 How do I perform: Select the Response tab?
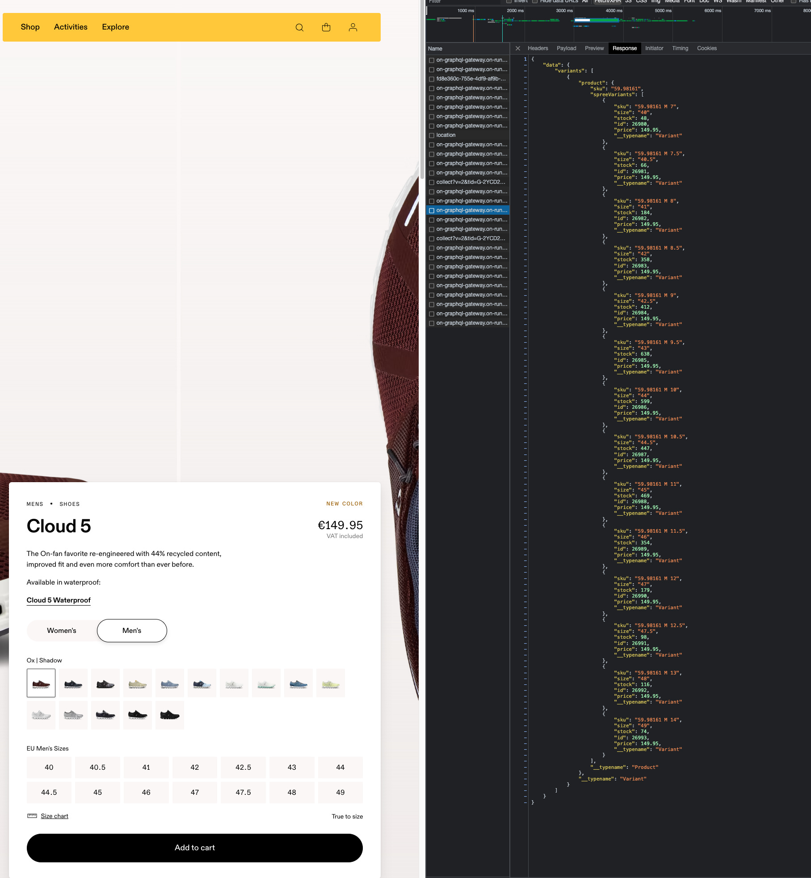[x=625, y=48]
